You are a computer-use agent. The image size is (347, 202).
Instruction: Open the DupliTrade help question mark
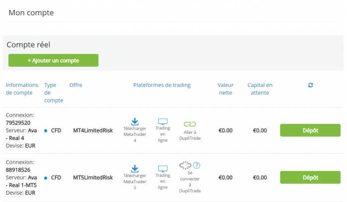click(197, 165)
